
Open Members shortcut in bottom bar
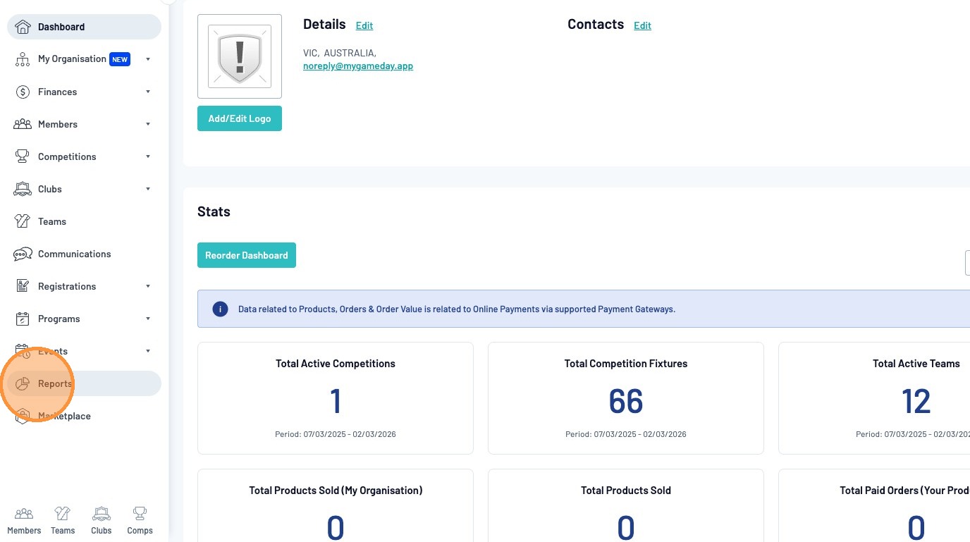[24, 520]
